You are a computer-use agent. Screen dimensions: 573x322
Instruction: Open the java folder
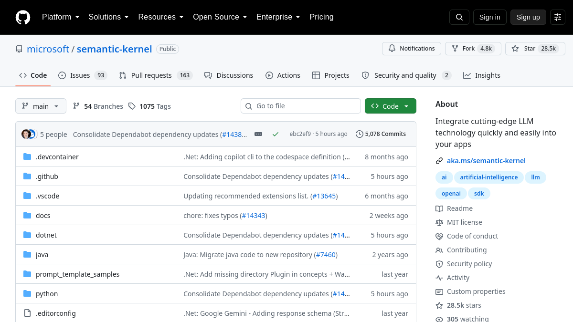coord(42,255)
